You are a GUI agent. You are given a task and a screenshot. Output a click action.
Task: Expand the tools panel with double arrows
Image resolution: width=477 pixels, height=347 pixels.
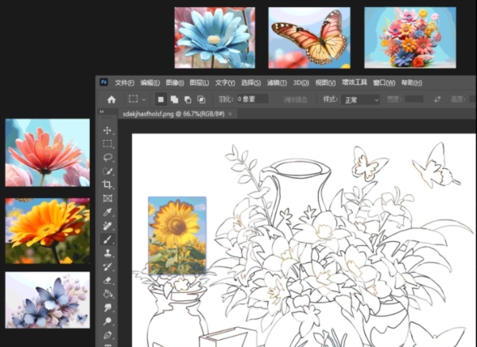pos(102,112)
